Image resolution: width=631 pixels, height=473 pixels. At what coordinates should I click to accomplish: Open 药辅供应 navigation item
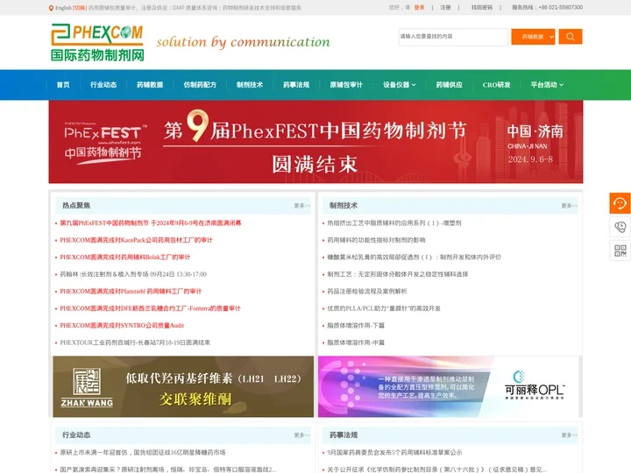(x=449, y=85)
